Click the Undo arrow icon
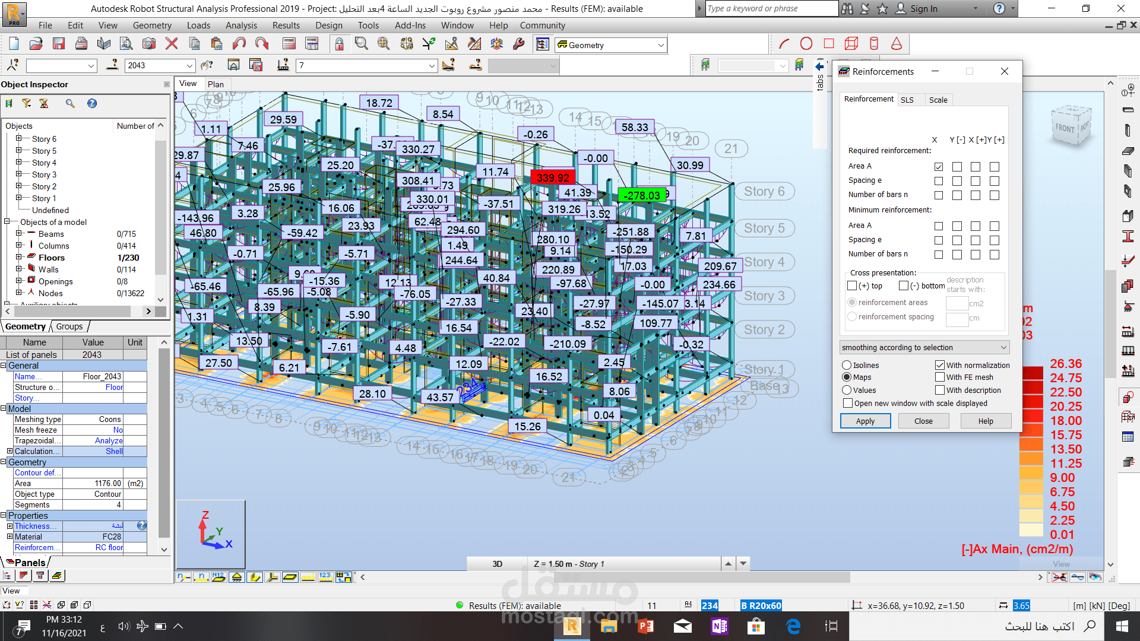Viewport: 1140px width, 641px height. (239, 44)
